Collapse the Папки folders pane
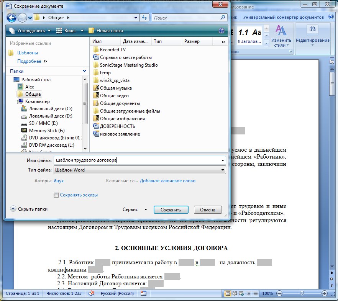This screenshot has width=338, height=301. pos(84,71)
